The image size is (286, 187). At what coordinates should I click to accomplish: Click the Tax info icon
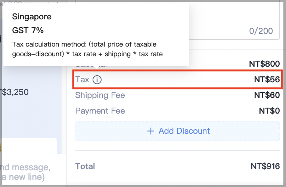(97, 80)
